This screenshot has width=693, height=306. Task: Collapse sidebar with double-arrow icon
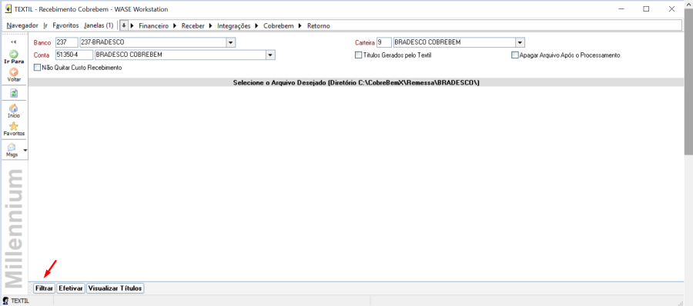point(13,42)
